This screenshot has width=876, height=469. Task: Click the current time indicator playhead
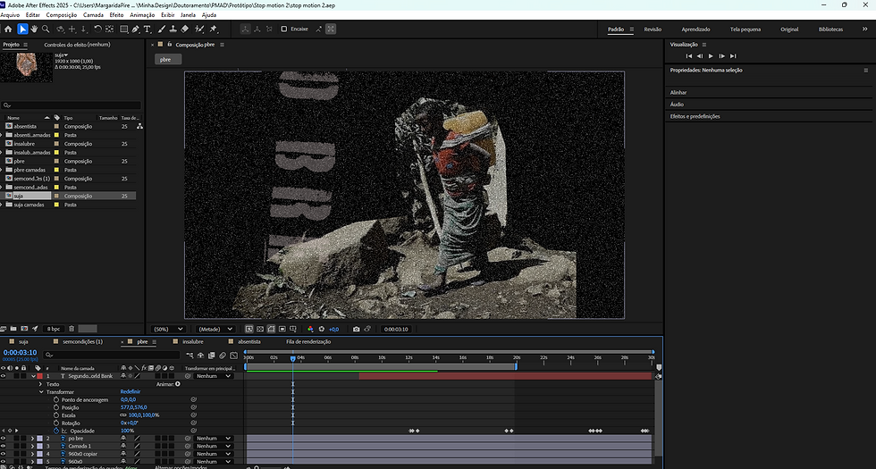tap(292, 358)
